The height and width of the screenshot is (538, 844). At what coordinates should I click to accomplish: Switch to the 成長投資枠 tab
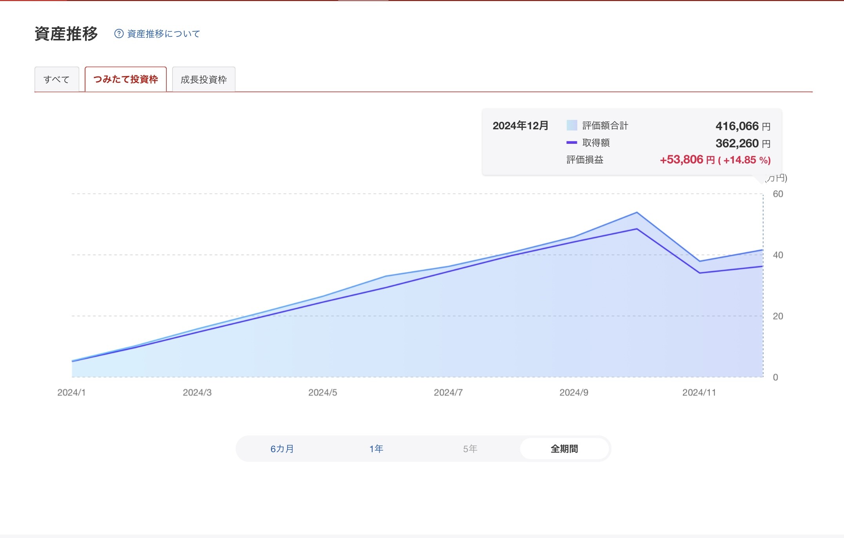[204, 80]
